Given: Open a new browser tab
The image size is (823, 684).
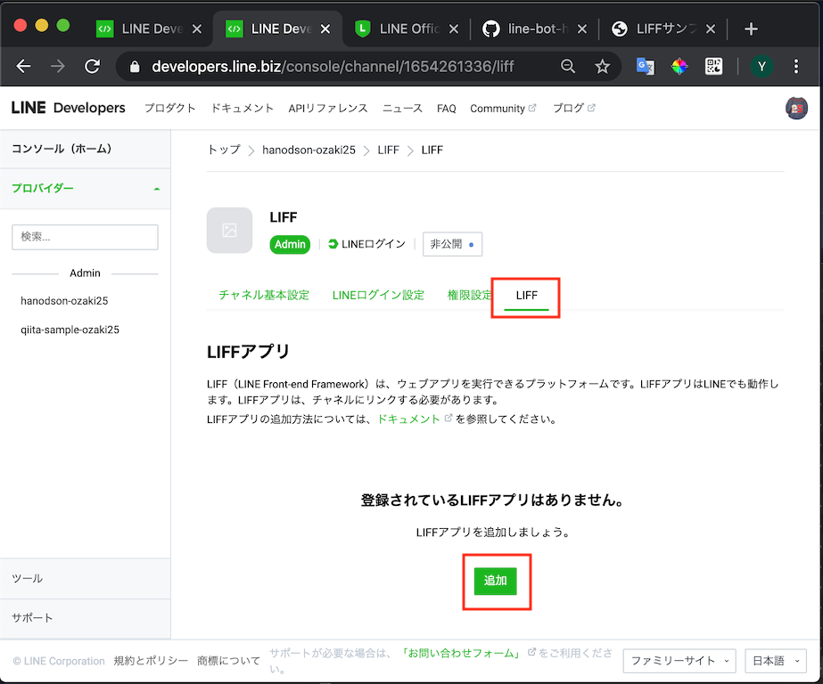Looking at the screenshot, I should coord(751,28).
